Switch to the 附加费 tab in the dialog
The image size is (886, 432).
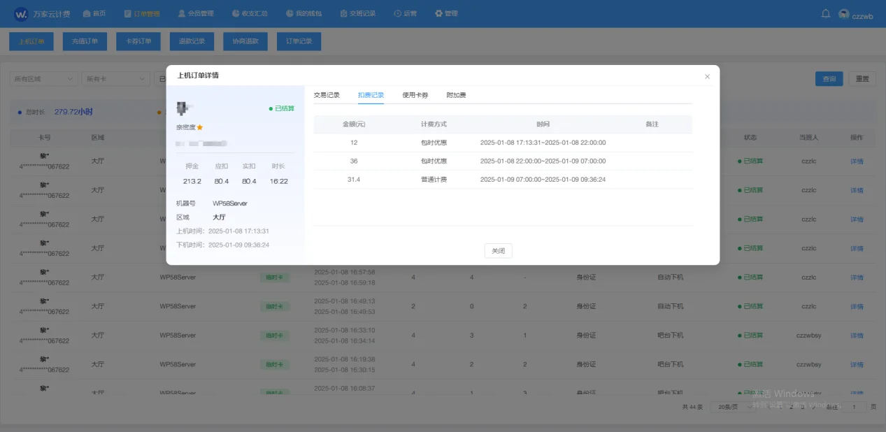(x=456, y=95)
